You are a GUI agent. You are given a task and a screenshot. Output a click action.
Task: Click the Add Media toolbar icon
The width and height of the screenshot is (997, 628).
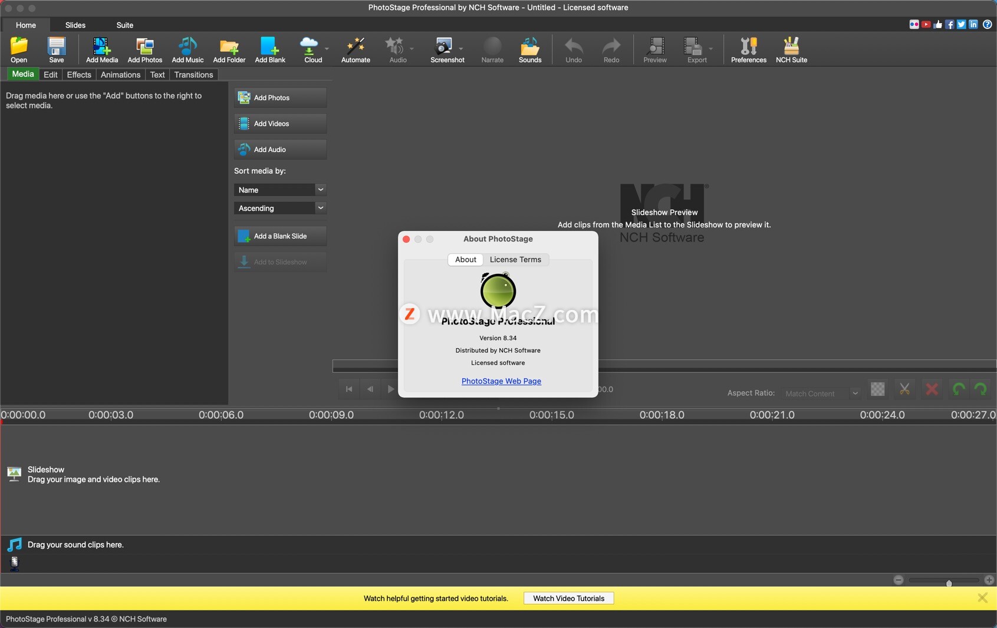[x=102, y=50]
